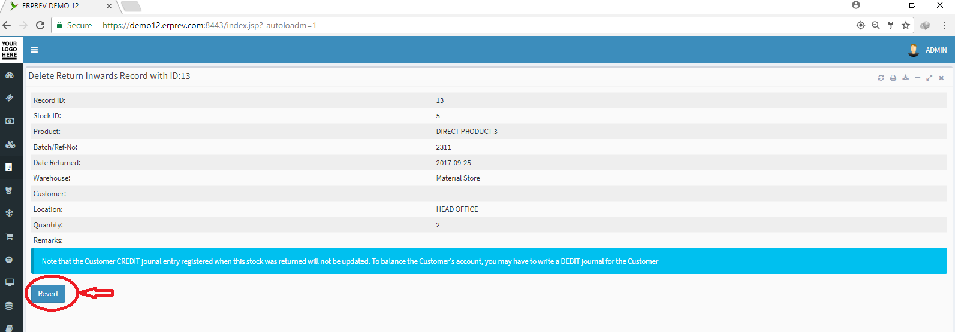Click the HEAD OFFICE location value
The height and width of the screenshot is (332, 955).
click(457, 209)
